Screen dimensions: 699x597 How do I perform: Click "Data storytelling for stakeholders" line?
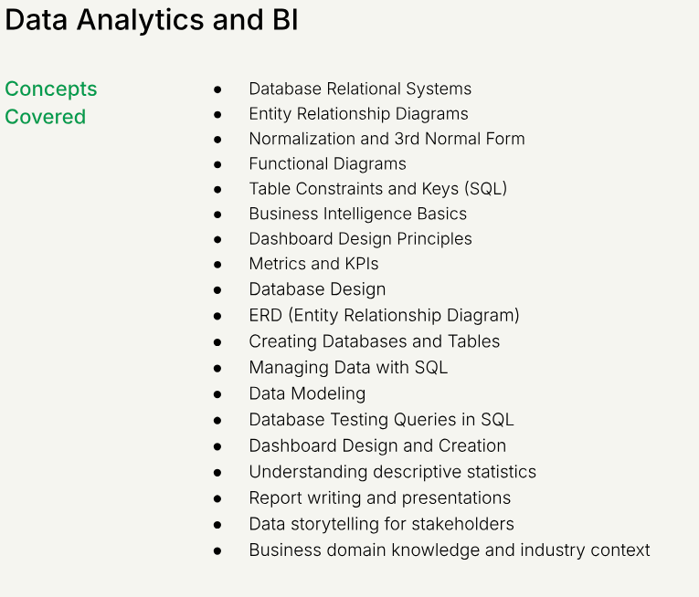381,524
